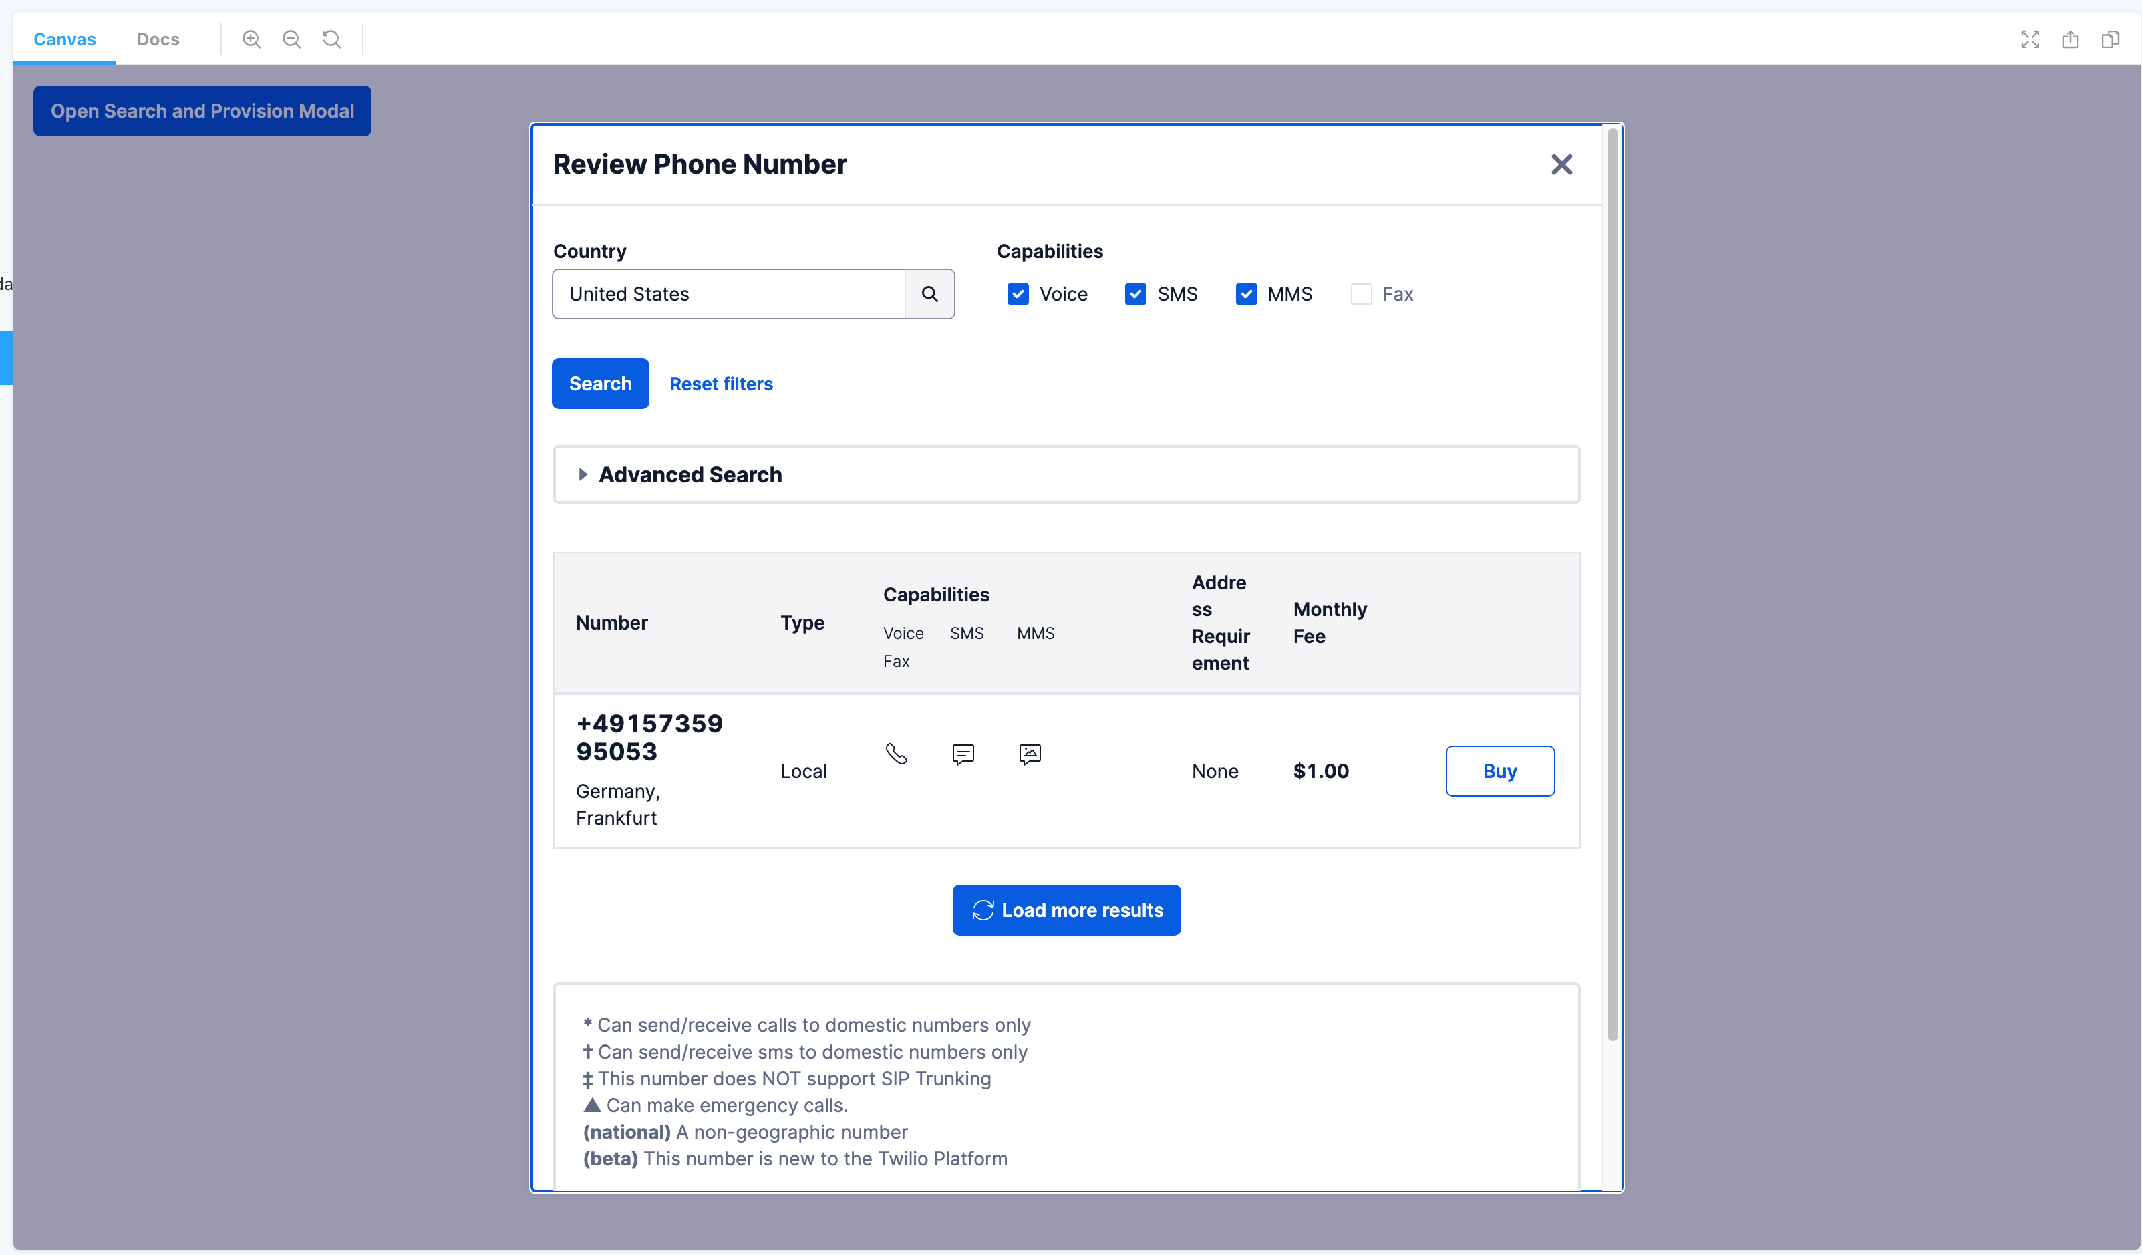The height and width of the screenshot is (1255, 2142).
Task: Uncheck the SMS capability checkbox
Action: pos(1134,294)
